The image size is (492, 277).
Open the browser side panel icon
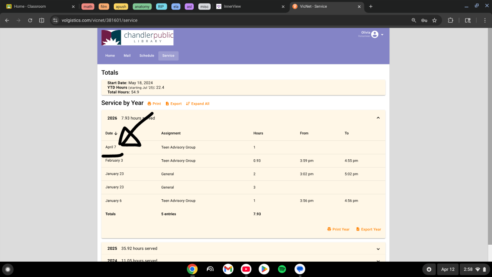(x=42, y=20)
